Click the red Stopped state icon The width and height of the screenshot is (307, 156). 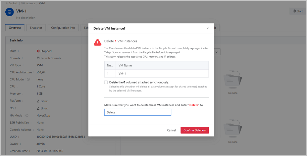(38, 51)
